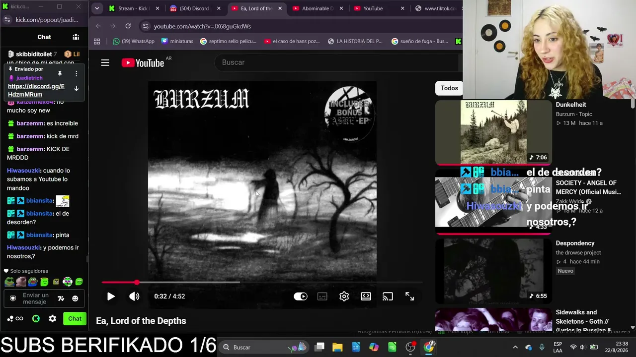Open YouTube player settings gear
The height and width of the screenshot is (357, 636).
click(344, 297)
